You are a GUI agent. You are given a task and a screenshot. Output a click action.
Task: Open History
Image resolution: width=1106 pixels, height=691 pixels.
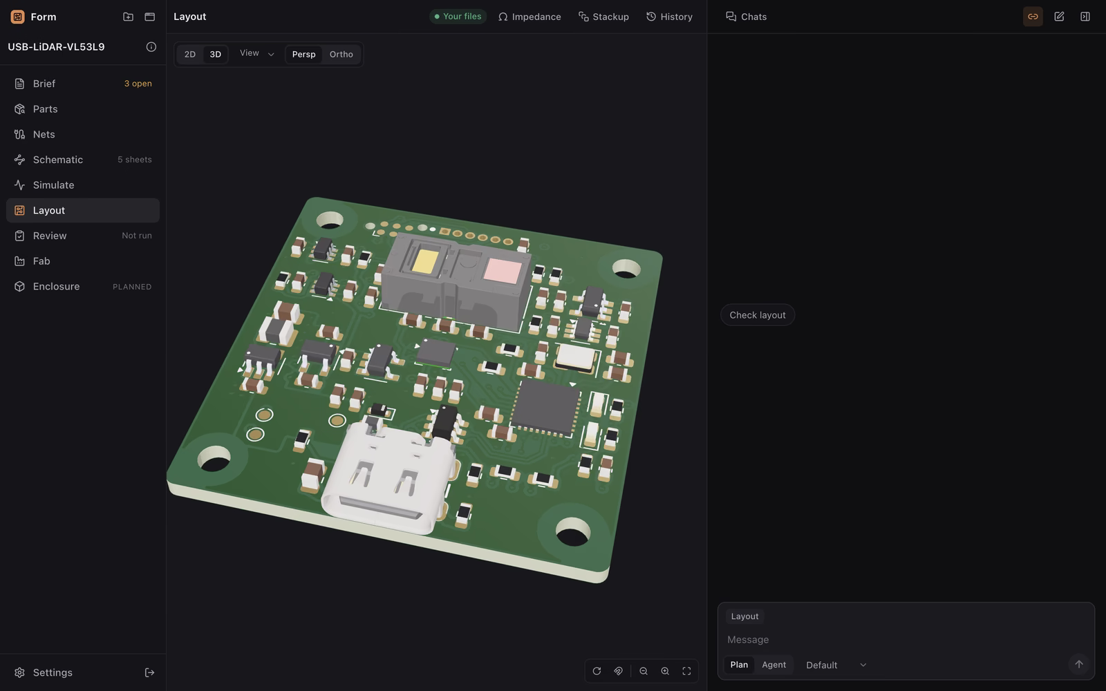click(x=669, y=17)
